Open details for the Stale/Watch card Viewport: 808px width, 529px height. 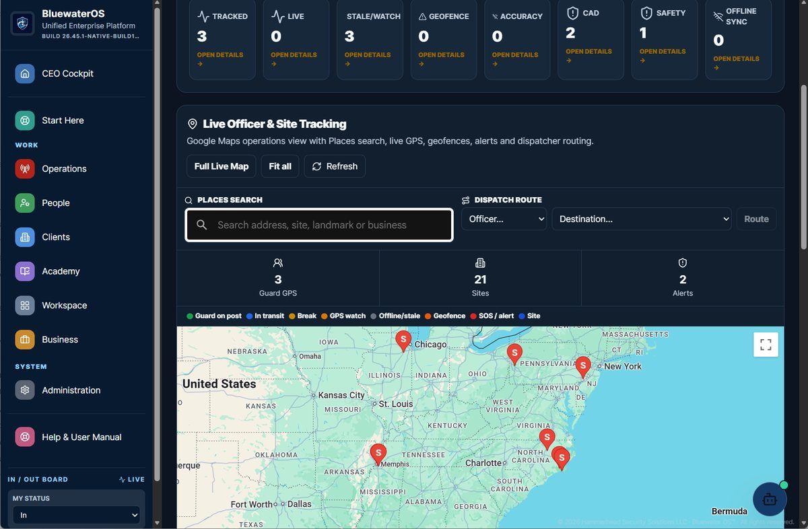pos(368,59)
